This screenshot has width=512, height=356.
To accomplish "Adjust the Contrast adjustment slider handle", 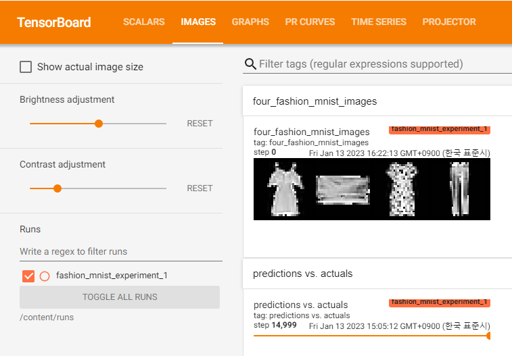I will coord(57,188).
